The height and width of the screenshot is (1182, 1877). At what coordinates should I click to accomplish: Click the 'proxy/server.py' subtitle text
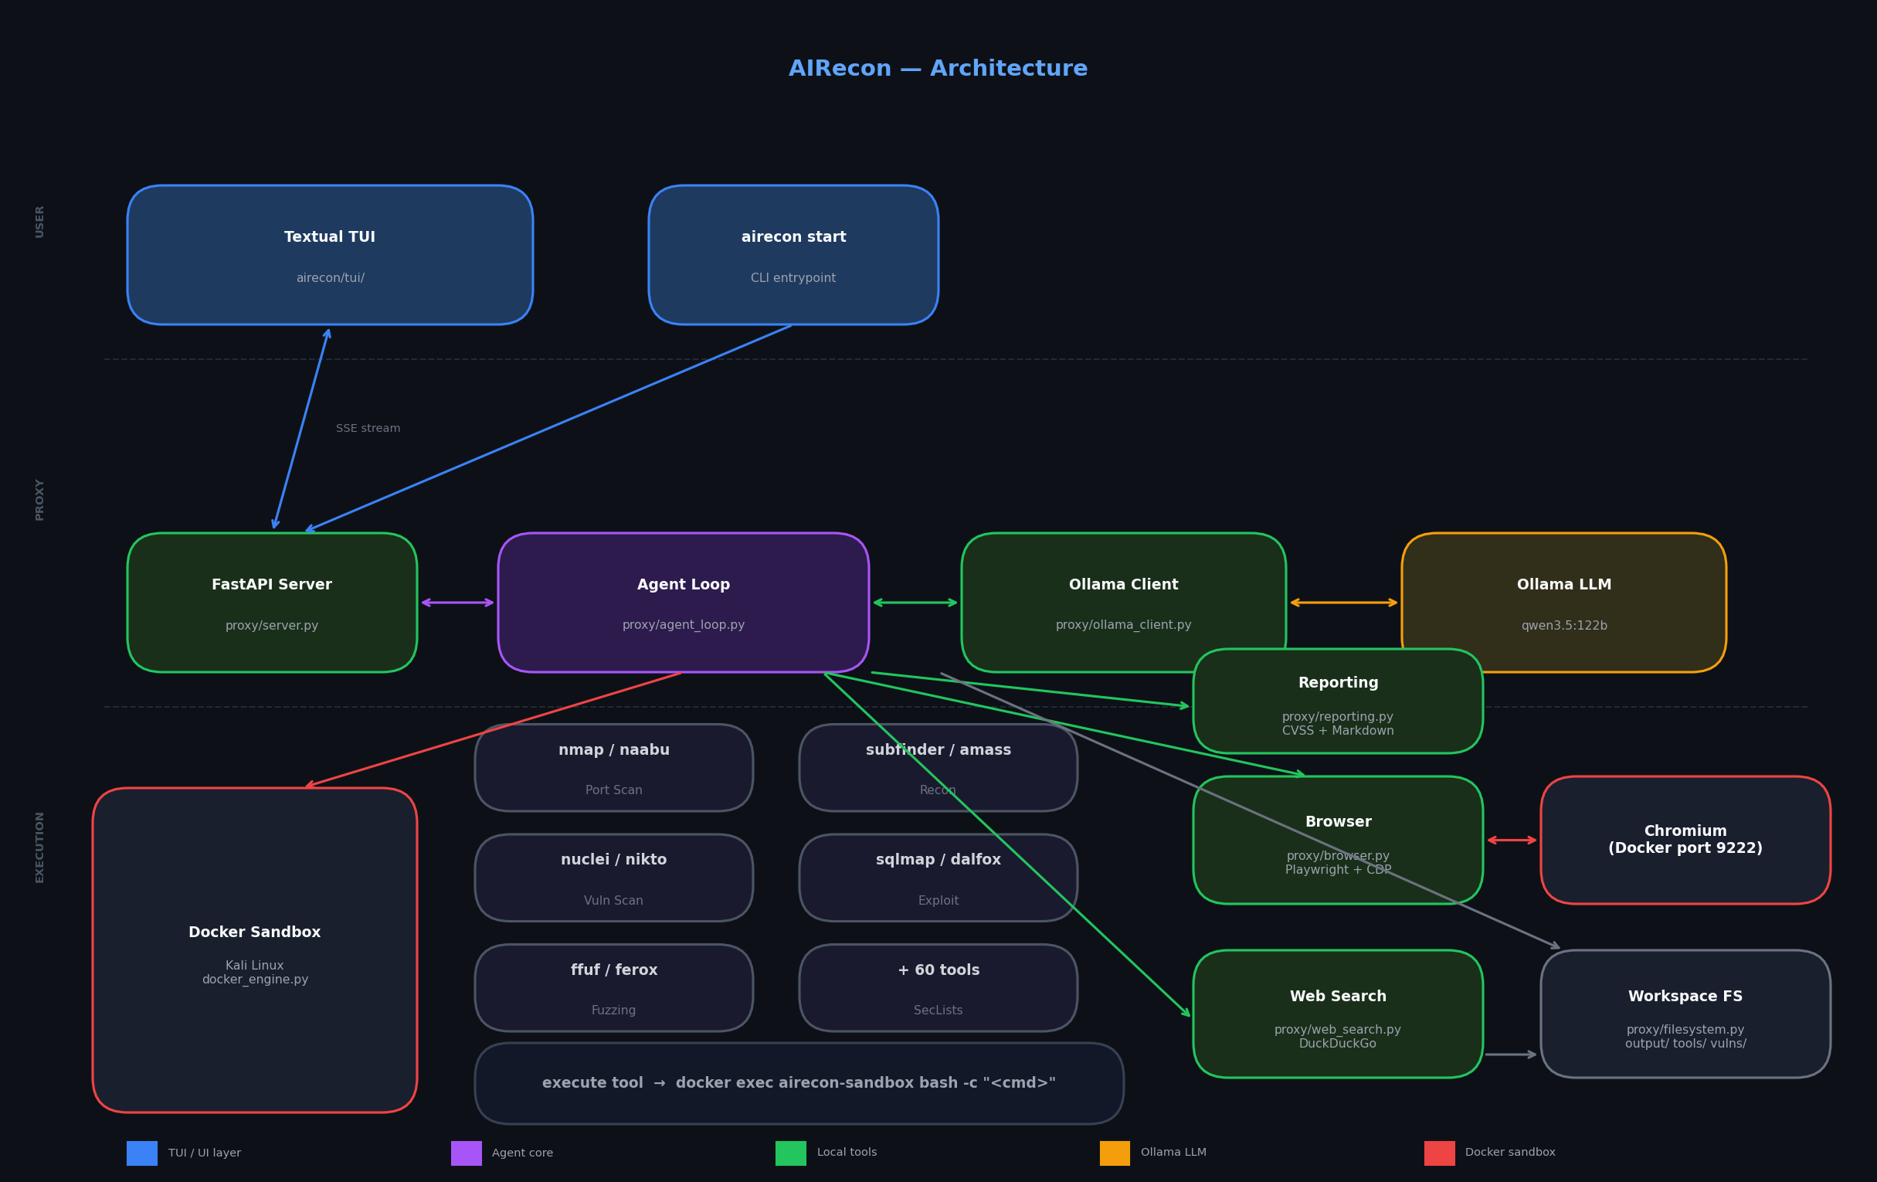272,626
